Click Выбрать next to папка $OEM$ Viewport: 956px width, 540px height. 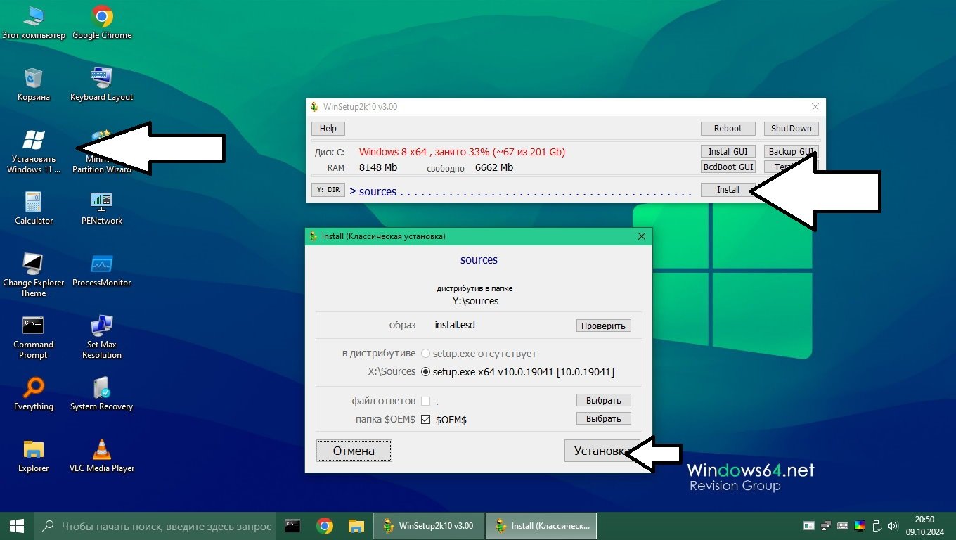click(x=603, y=418)
